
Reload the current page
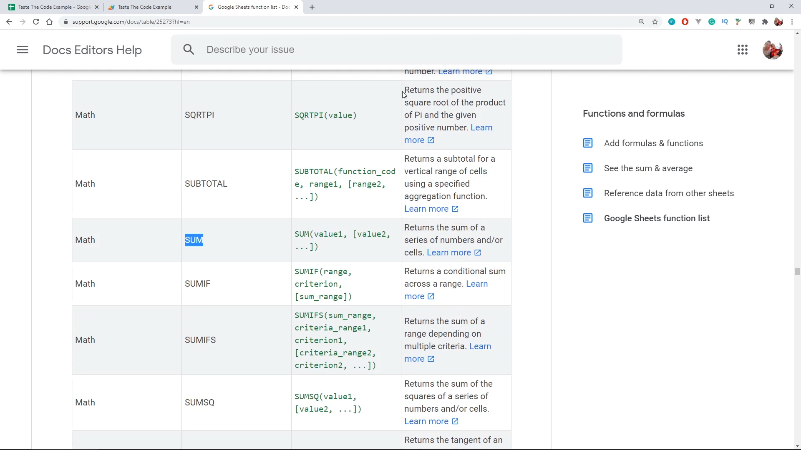click(x=36, y=22)
